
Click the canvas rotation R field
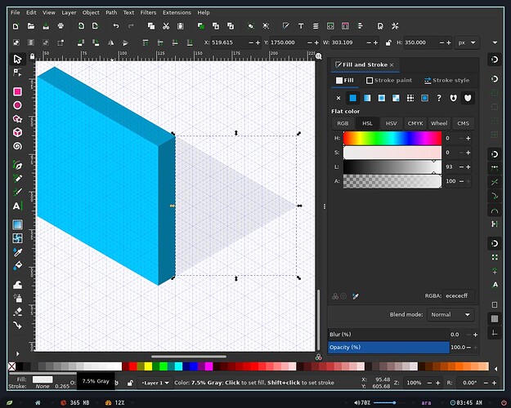click(471, 383)
